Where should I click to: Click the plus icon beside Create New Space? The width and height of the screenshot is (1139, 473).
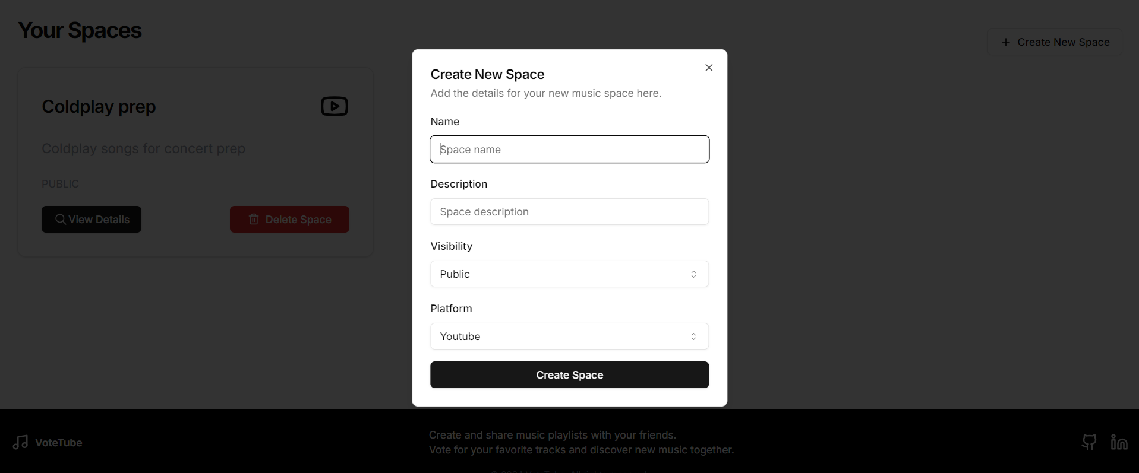coord(1005,42)
